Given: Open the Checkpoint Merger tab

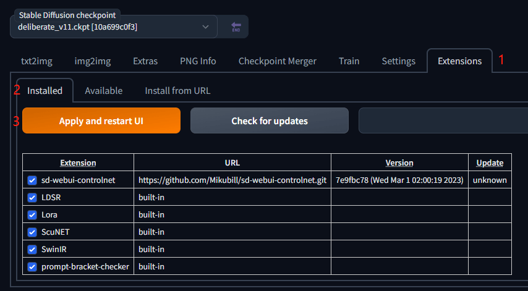Looking at the screenshot, I should (x=277, y=61).
